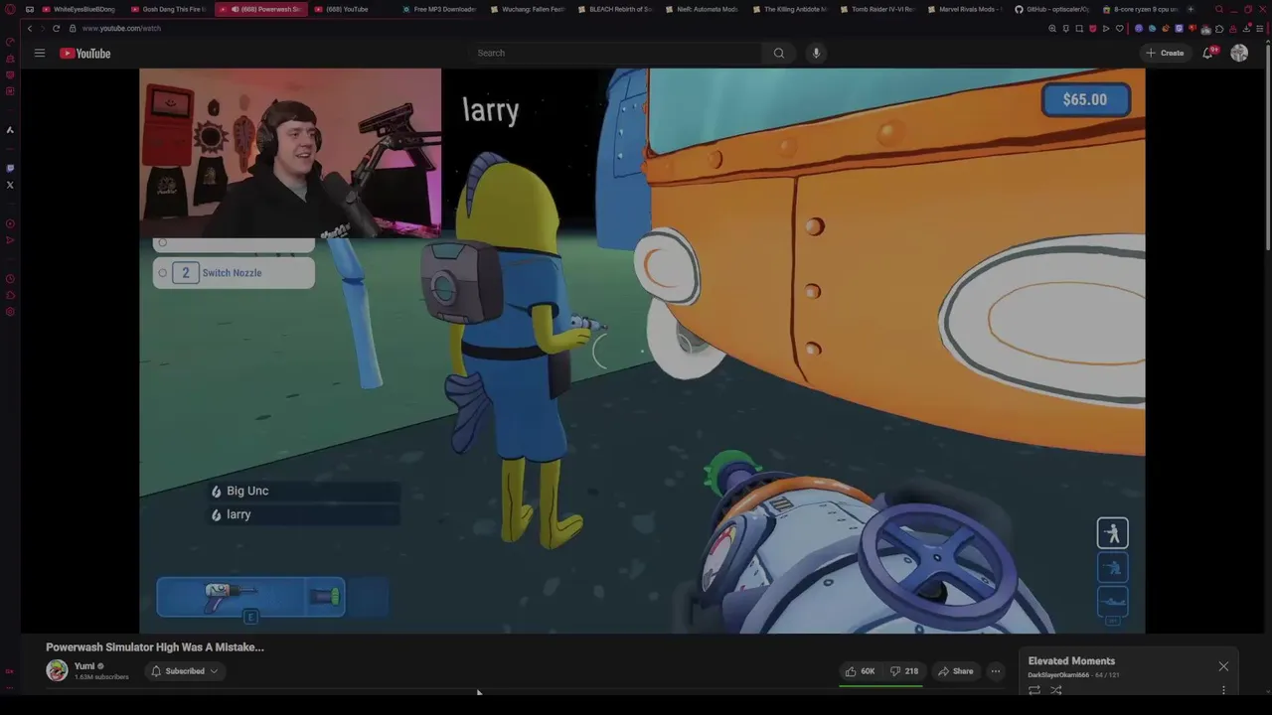Image resolution: width=1272 pixels, height=715 pixels.
Task: Open the Elevated Moments playlist title
Action: 1071,661
